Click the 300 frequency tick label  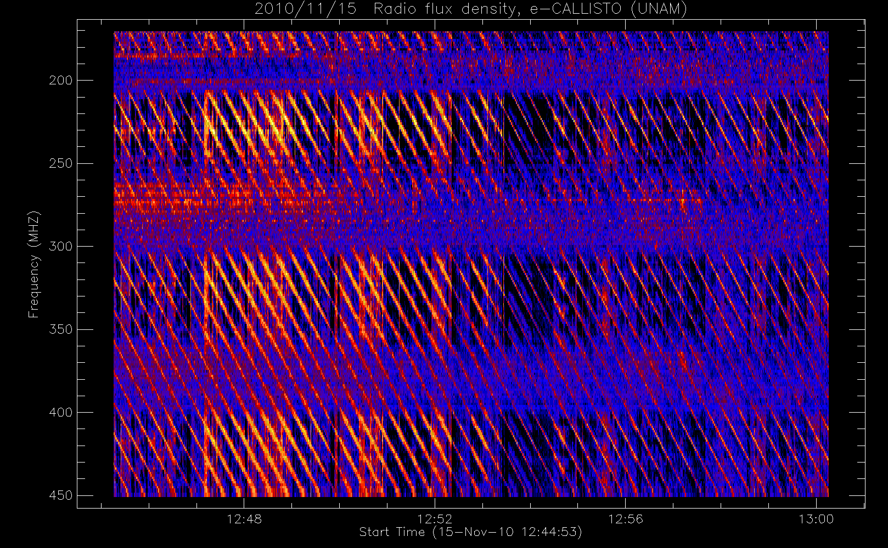61,246
